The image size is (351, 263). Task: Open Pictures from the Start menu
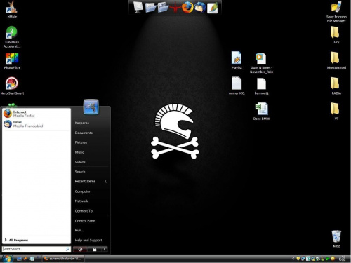coord(81,142)
